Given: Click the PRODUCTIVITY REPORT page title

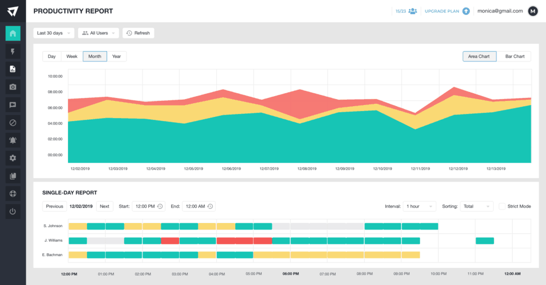Looking at the screenshot, I should coord(73,11).
